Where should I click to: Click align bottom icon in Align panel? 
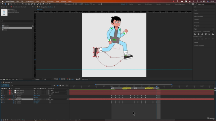pos(213,34)
